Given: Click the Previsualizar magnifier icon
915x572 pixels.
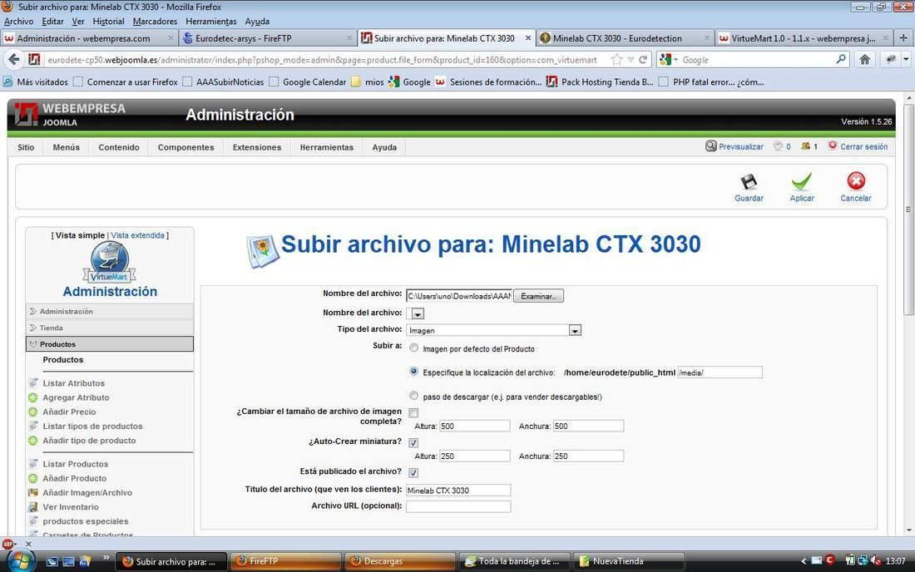Looking at the screenshot, I should tap(710, 145).
